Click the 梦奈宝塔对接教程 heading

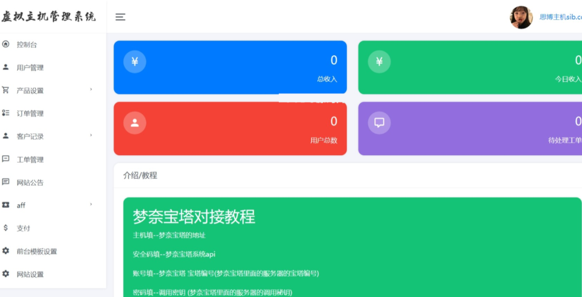point(194,216)
